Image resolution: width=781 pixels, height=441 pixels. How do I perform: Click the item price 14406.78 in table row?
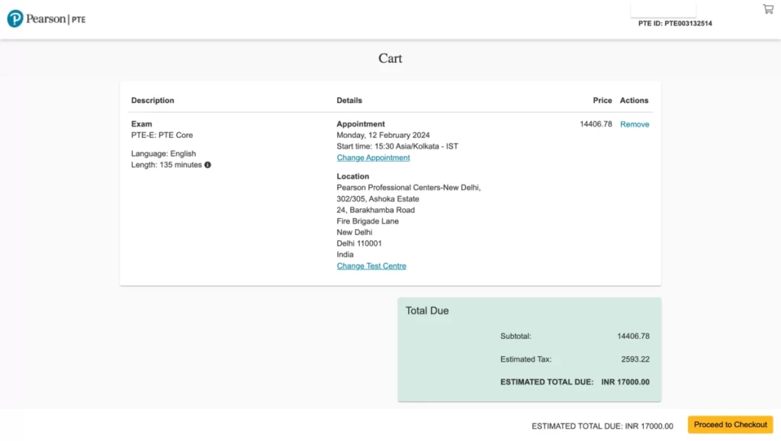[x=596, y=124]
